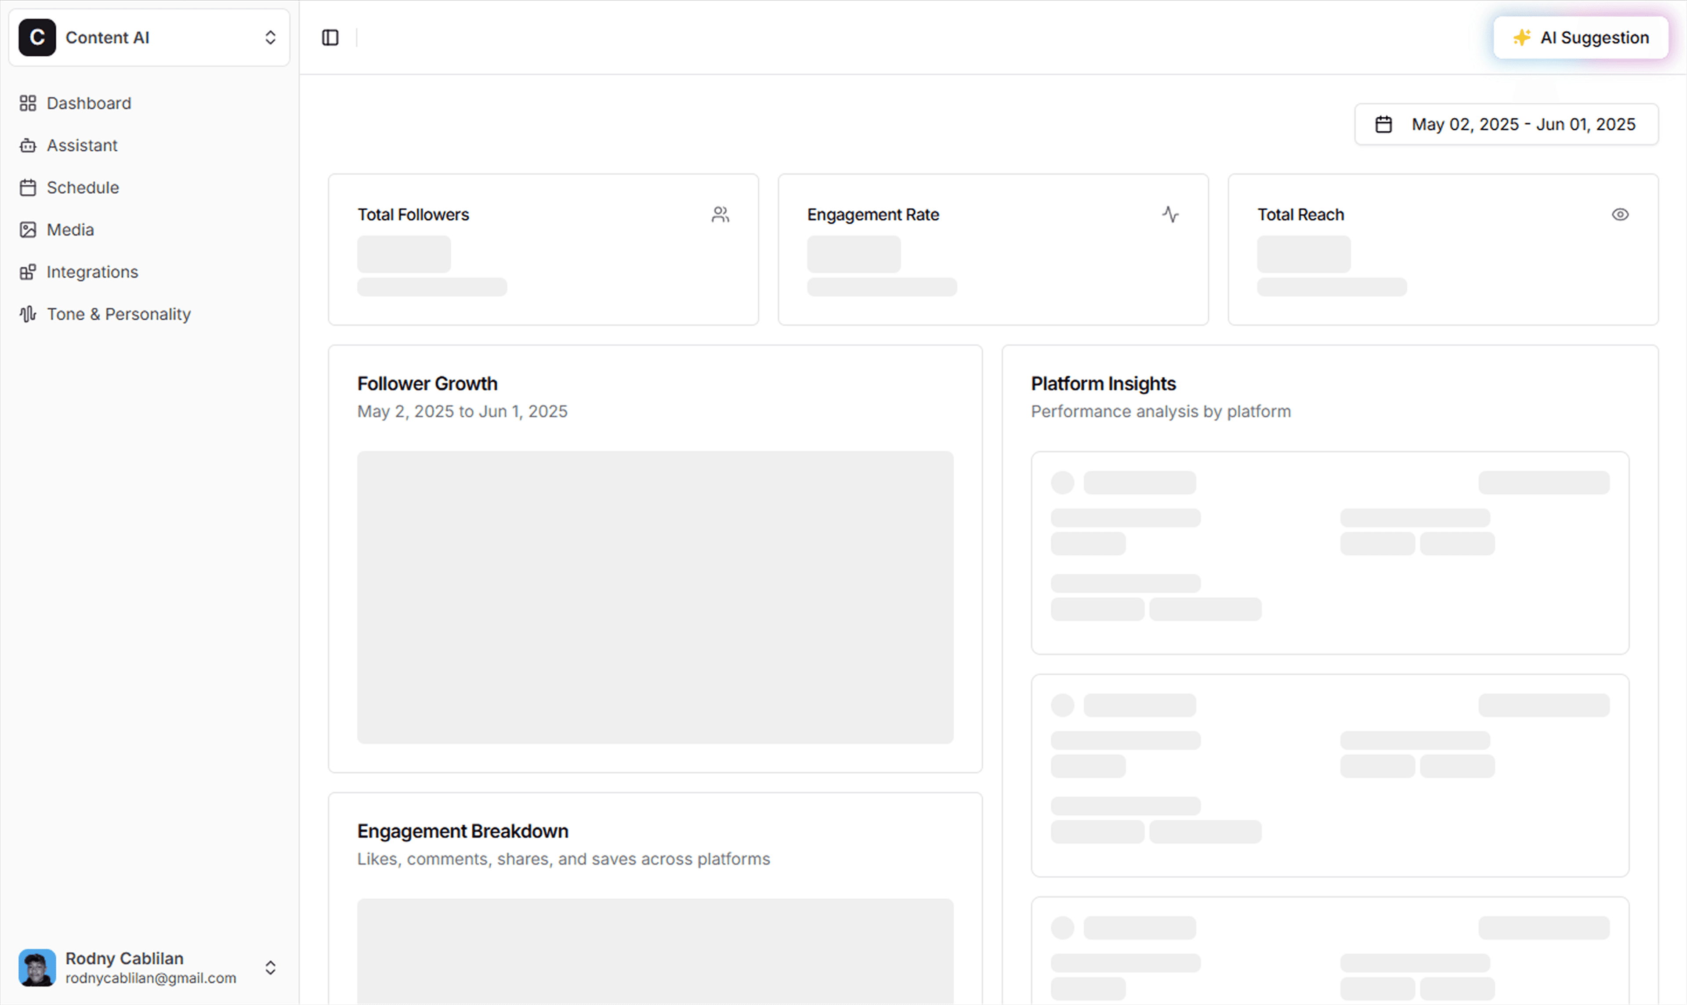
Task: Click the Schedule calendar icon
Action: pyautogui.click(x=28, y=188)
